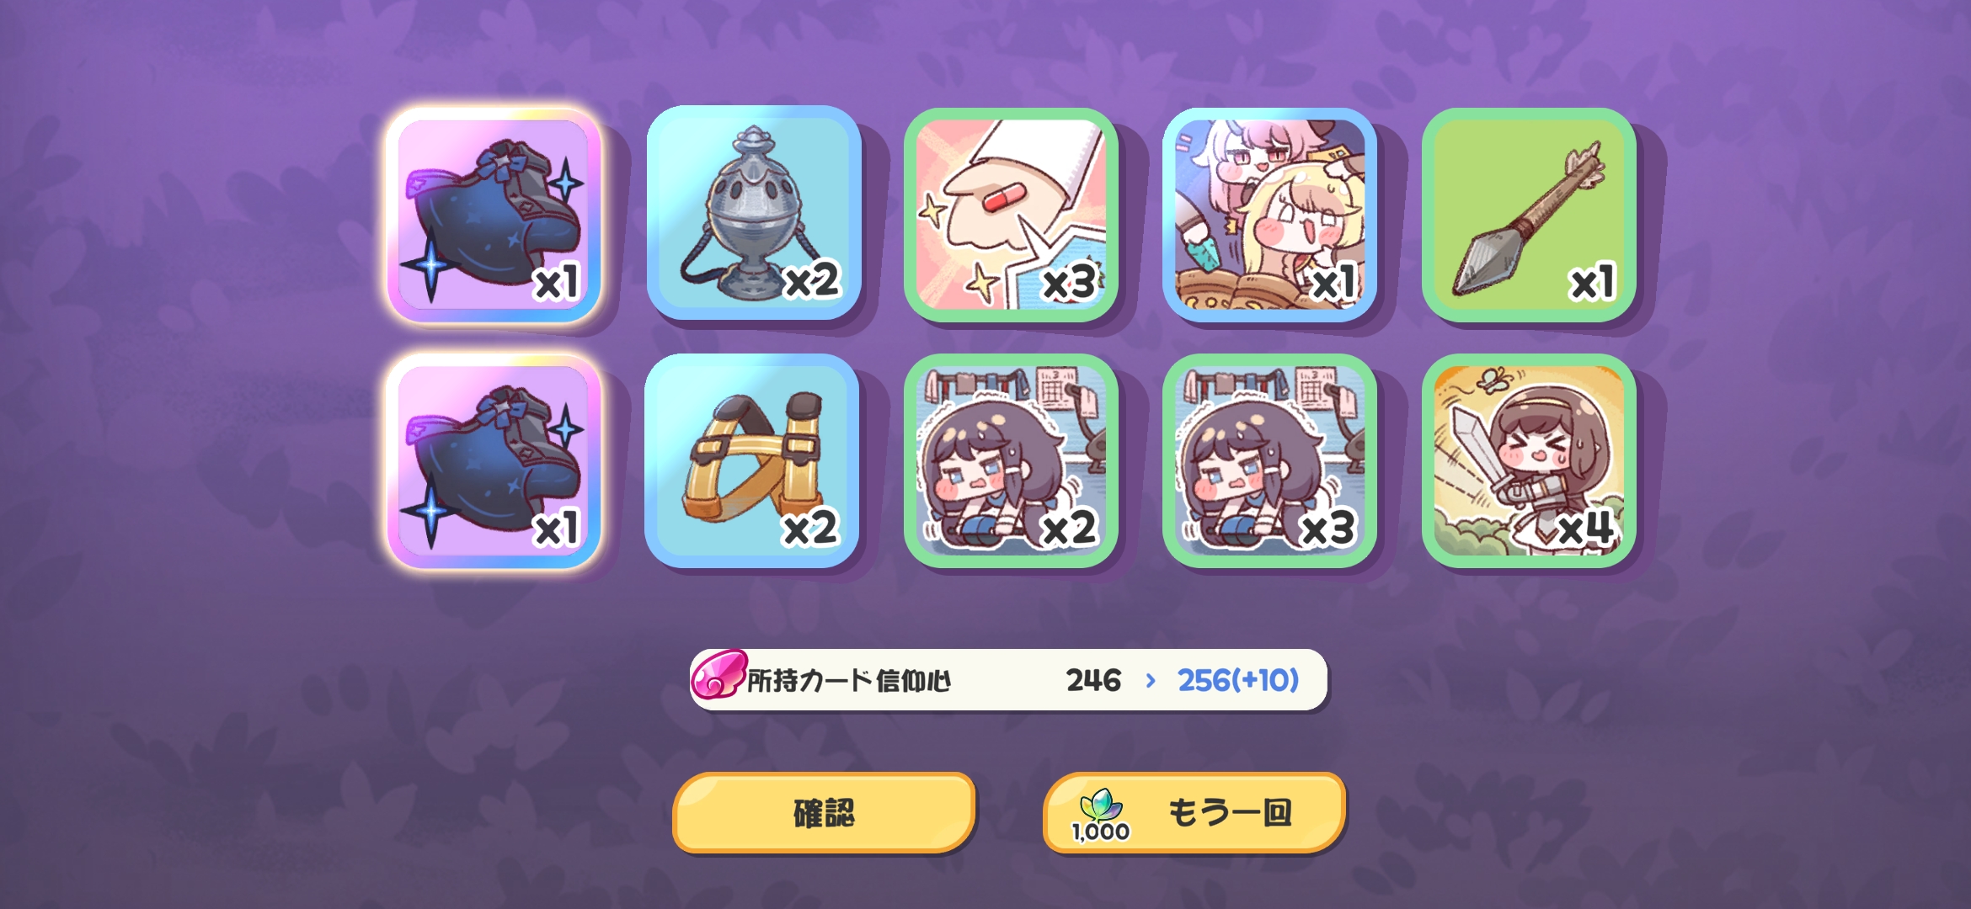The width and height of the screenshot is (1971, 909).
Task: Open the hand with red pill card
Action: 1011,215
